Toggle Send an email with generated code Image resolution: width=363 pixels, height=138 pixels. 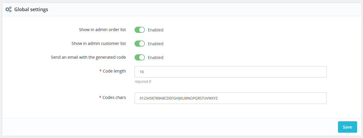[140, 58]
